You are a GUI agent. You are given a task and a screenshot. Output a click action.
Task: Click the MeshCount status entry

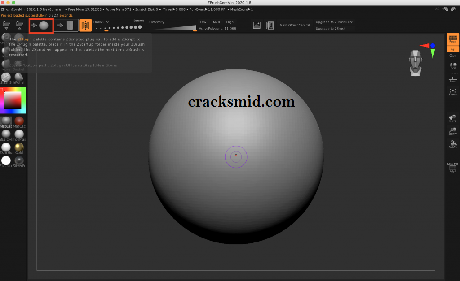pos(241,9)
